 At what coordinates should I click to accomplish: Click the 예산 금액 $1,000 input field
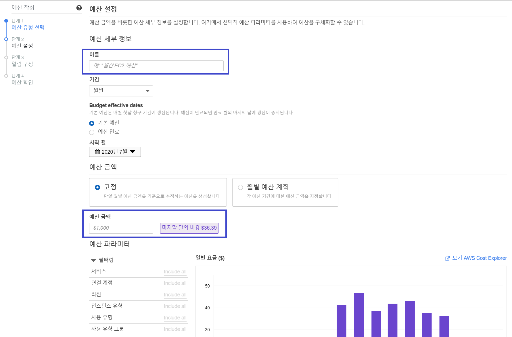[x=121, y=228]
